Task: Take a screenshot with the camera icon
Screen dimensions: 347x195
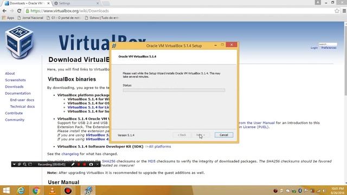Action: click(91, 165)
